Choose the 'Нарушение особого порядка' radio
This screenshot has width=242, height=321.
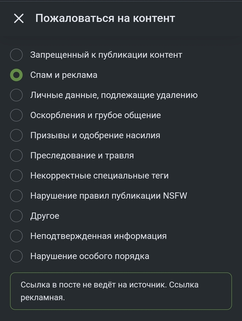tap(16, 256)
